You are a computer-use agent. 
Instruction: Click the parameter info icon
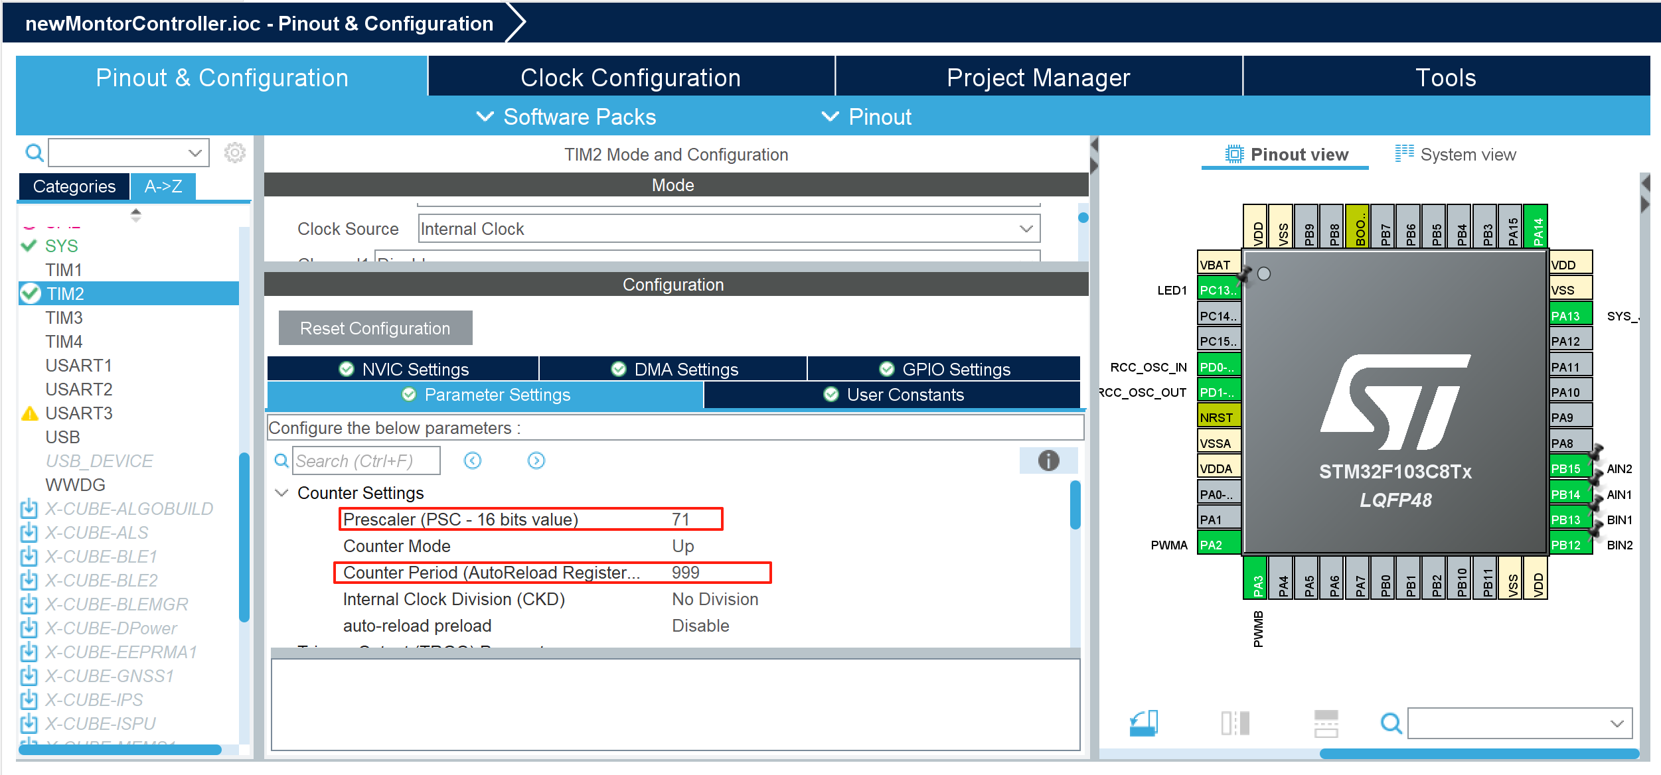(x=1048, y=460)
